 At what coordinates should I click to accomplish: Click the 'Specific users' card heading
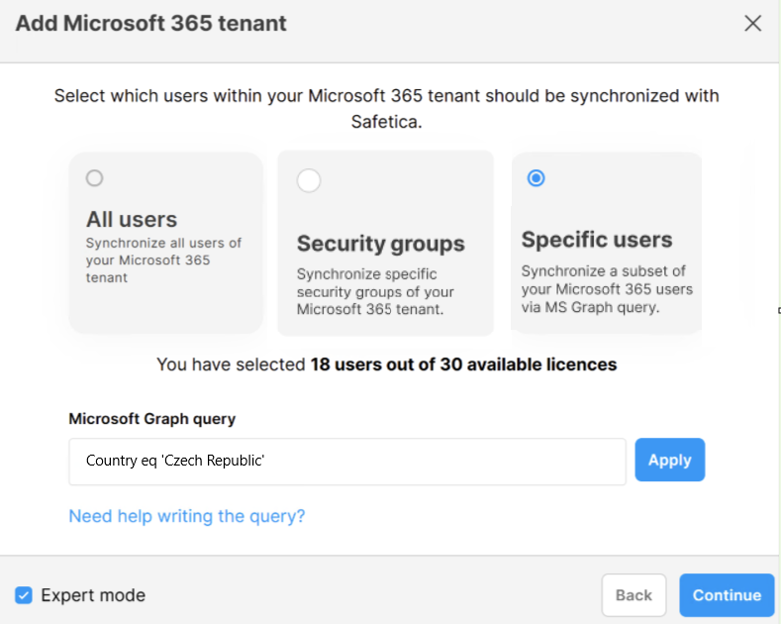click(x=597, y=240)
